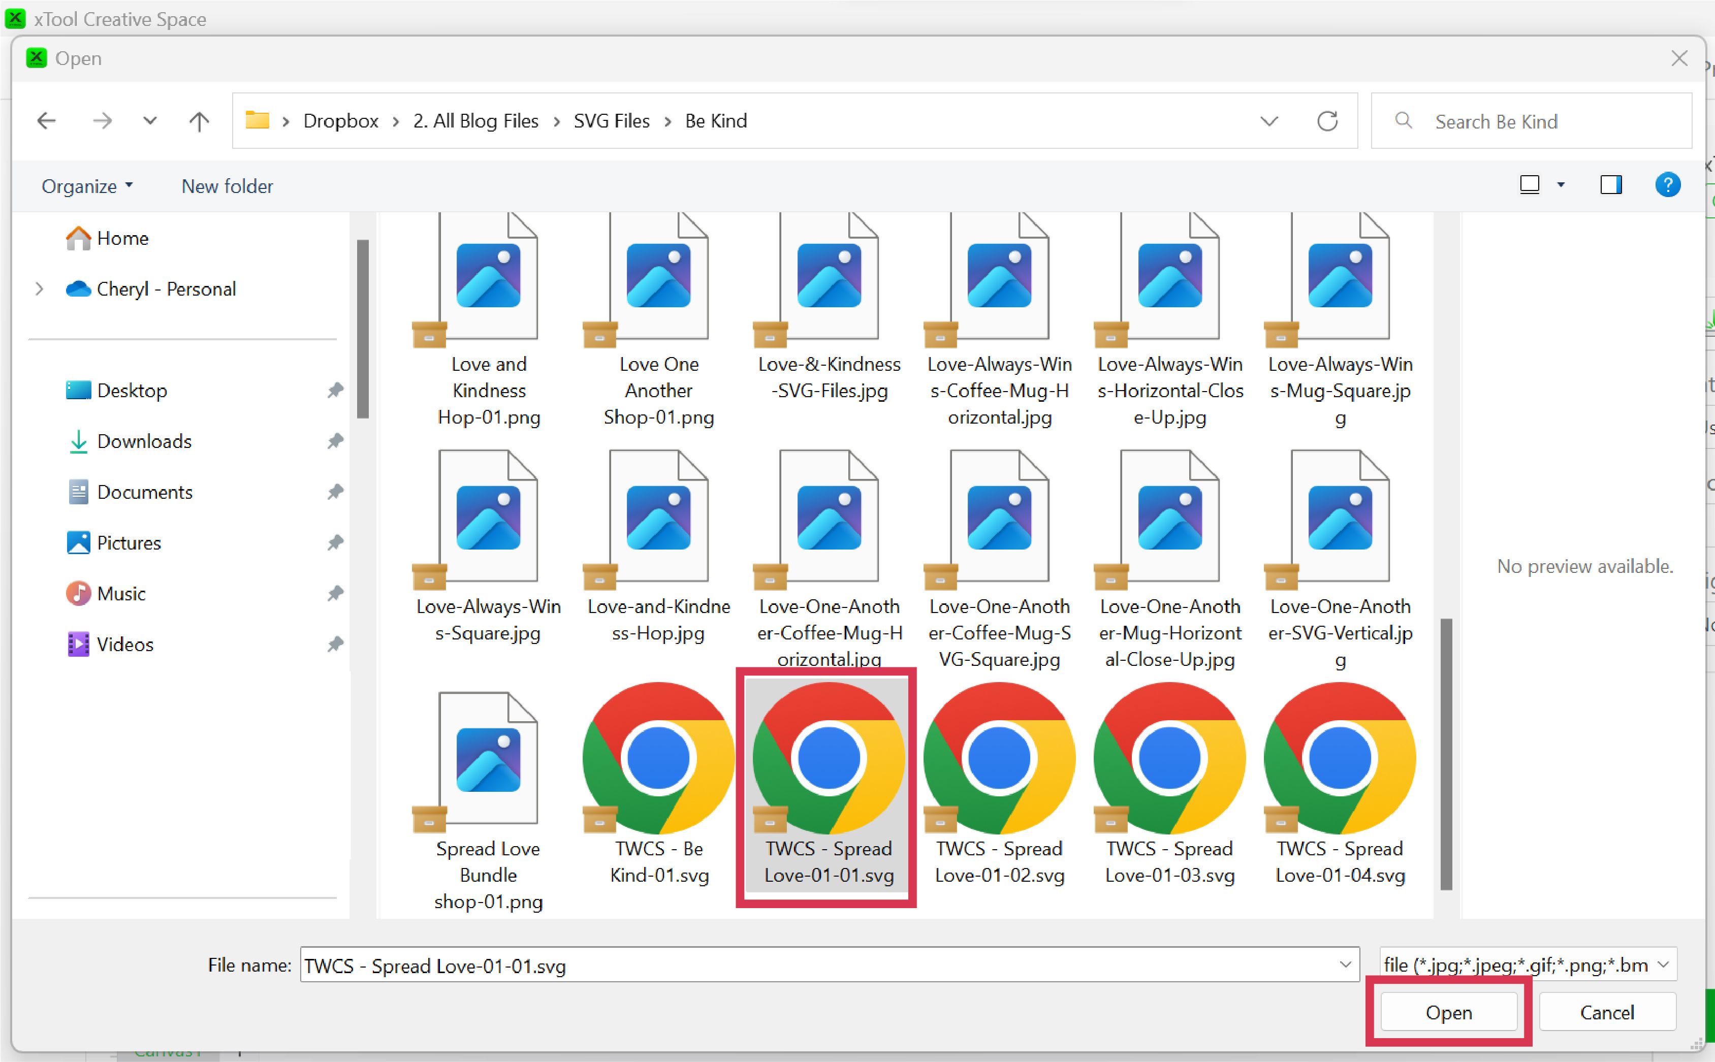Close the Open dialog window
Viewport: 1715px width, 1062px height.
[x=1679, y=57]
